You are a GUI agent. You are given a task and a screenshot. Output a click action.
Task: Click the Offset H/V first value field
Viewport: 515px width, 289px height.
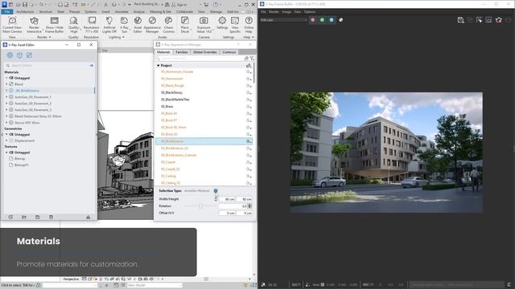click(227, 213)
